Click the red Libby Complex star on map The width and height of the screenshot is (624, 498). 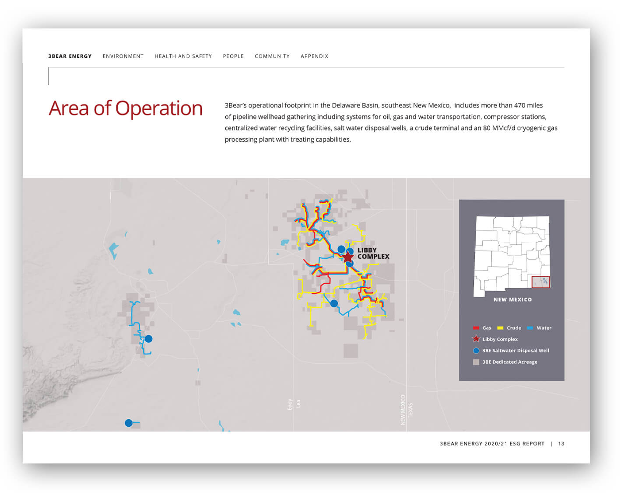347,258
